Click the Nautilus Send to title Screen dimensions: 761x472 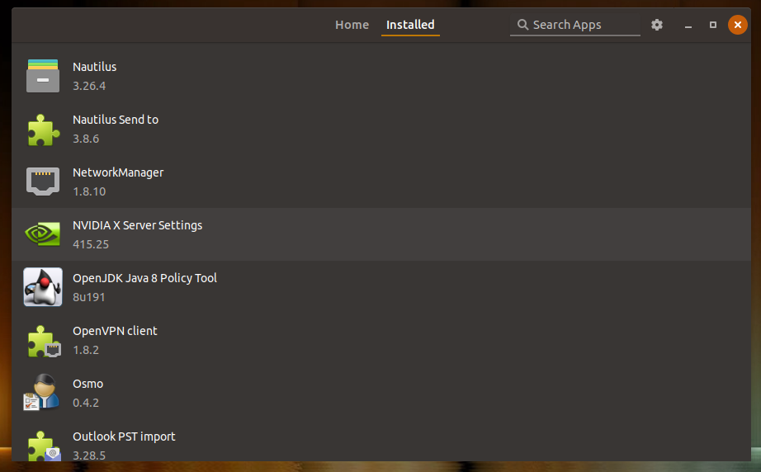[116, 120]
